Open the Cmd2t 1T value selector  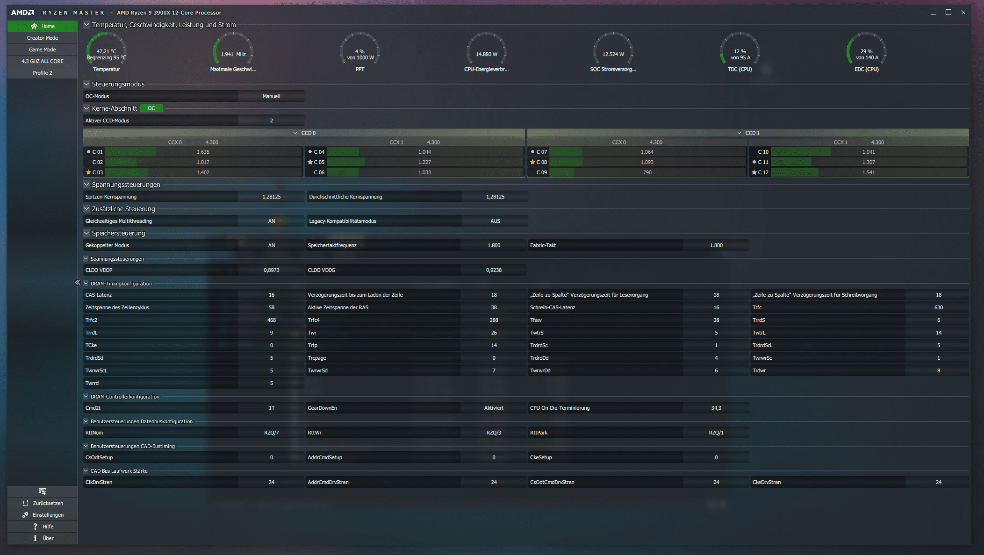tap(272, 408)
